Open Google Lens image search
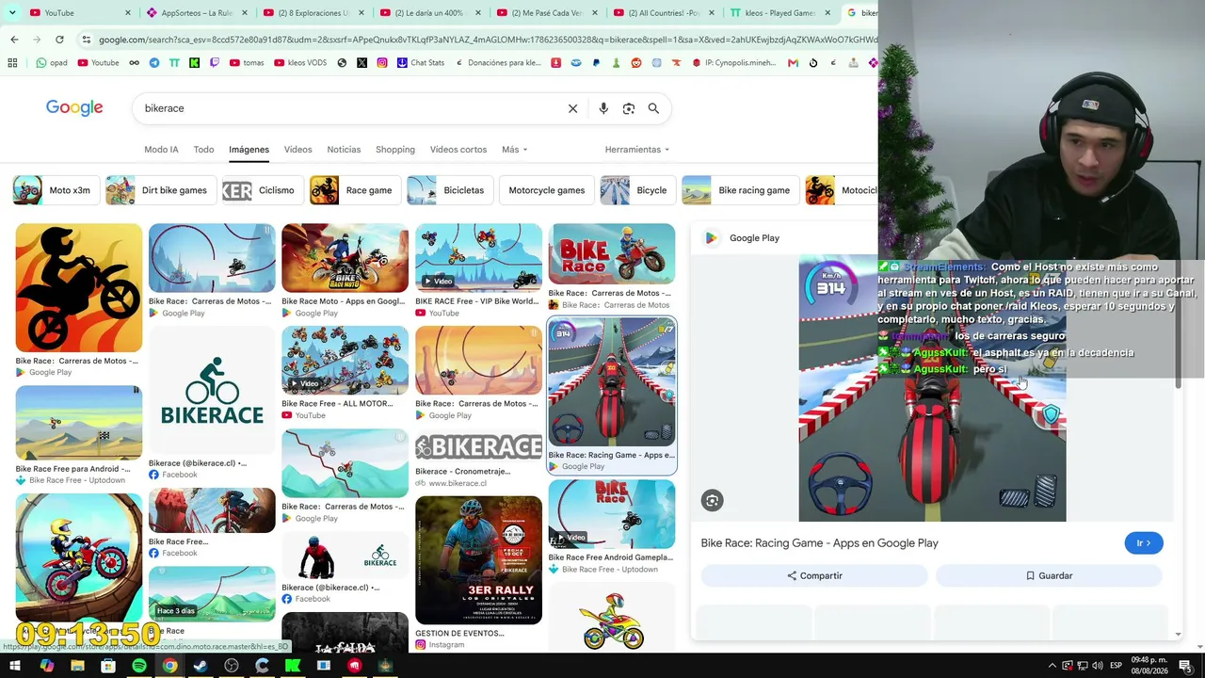Image resolution: width=1205 pixels, height=678 pixels. pos(629,108)
